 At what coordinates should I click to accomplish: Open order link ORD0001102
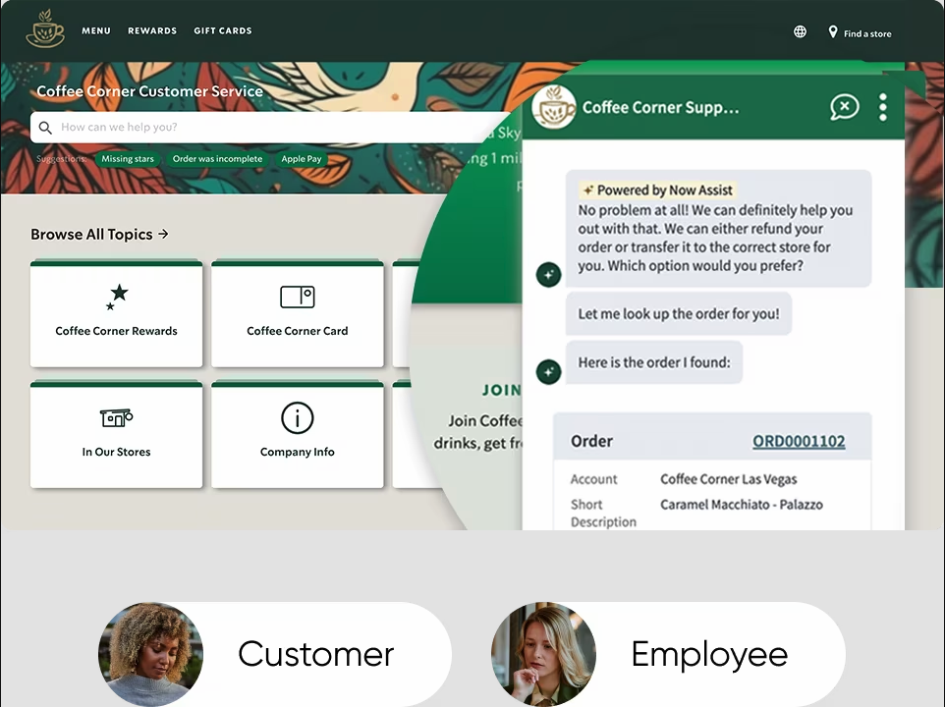[x=799, y=442]
